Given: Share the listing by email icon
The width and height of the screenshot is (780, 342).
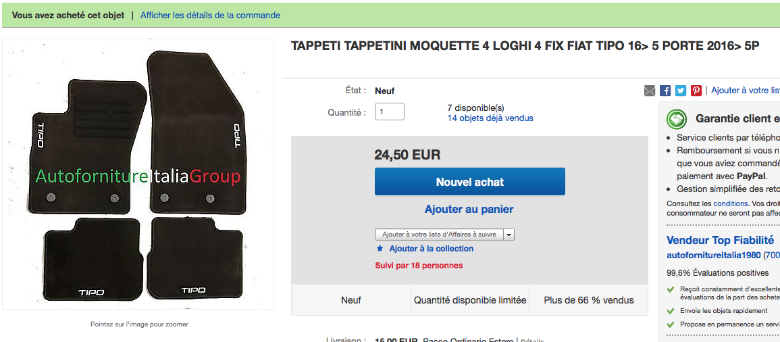Looking at the screenshot, I should [650, 91].
